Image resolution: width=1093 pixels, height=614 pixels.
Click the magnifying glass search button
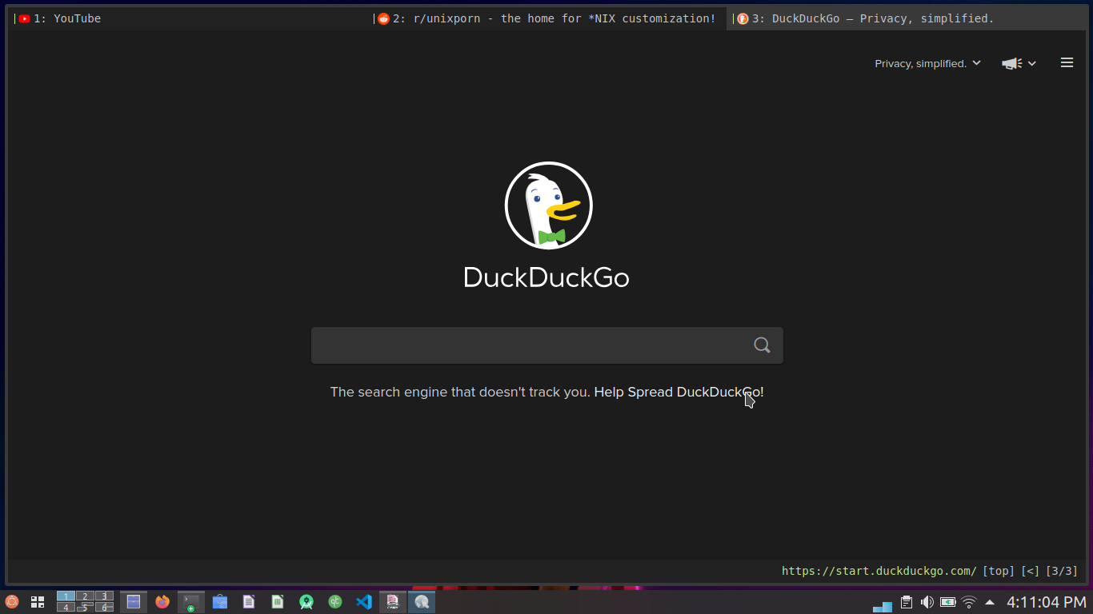coord(762,345)
